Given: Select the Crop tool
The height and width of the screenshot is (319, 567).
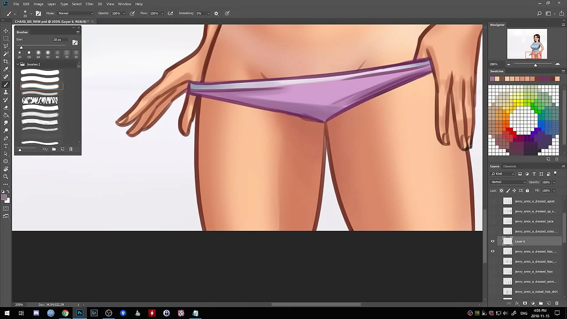Looking at the screenshot, I should coord(6,62).
